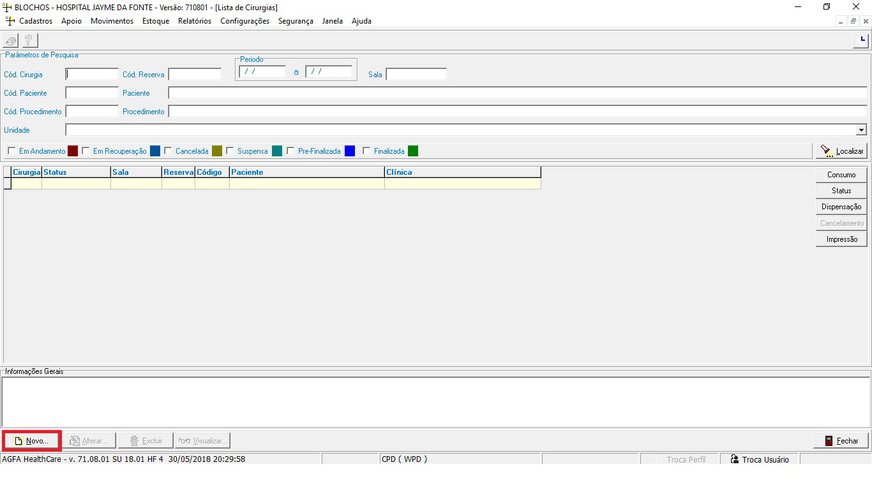Minimize the inner Lista de Cirurgias window
This screenshot has width=872, height=490.
pos(841,21)
